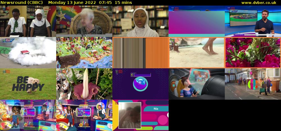Viewport: 281px width, 131px height.
Task: Select the giant corpse flower thumbnail
Action: 84,84
